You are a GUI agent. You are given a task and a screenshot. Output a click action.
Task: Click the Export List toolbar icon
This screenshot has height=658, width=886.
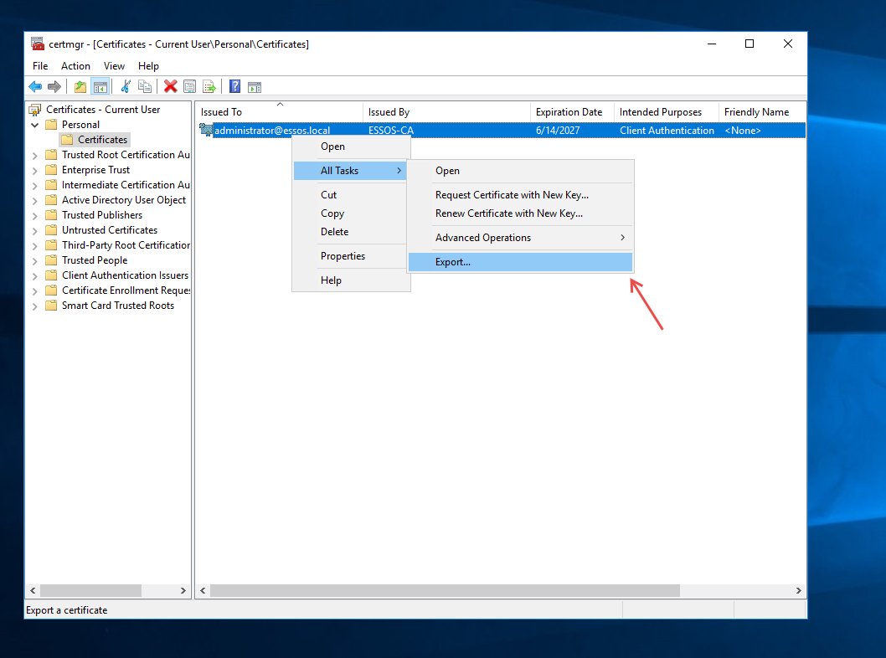click(209, 87)
